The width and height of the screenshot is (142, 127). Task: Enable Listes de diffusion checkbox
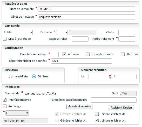88,54
